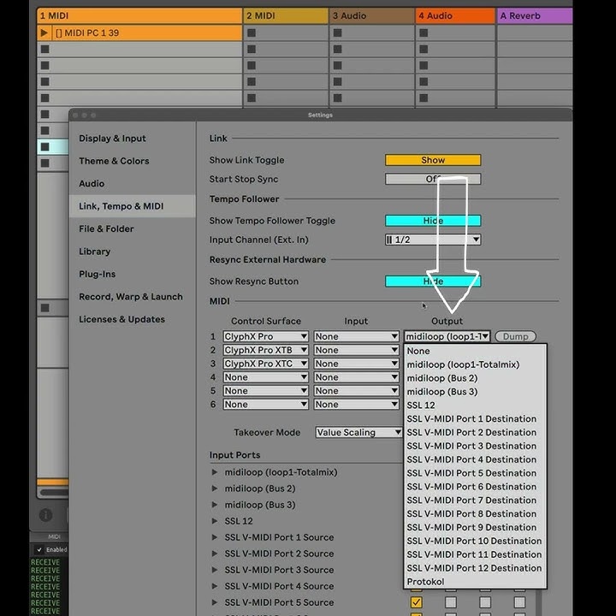Screen dimensions: 616x616
Task: Click stop square in 4 Audio track's first slot
Action: pyautogui.click(x=423, y=33)
